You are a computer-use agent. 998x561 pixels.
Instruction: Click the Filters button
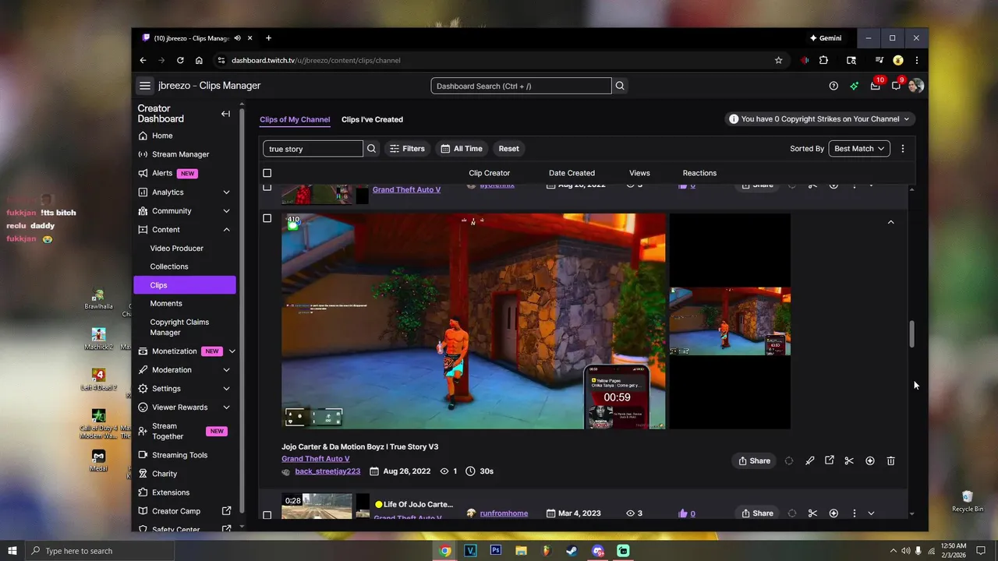click(407, 149)
